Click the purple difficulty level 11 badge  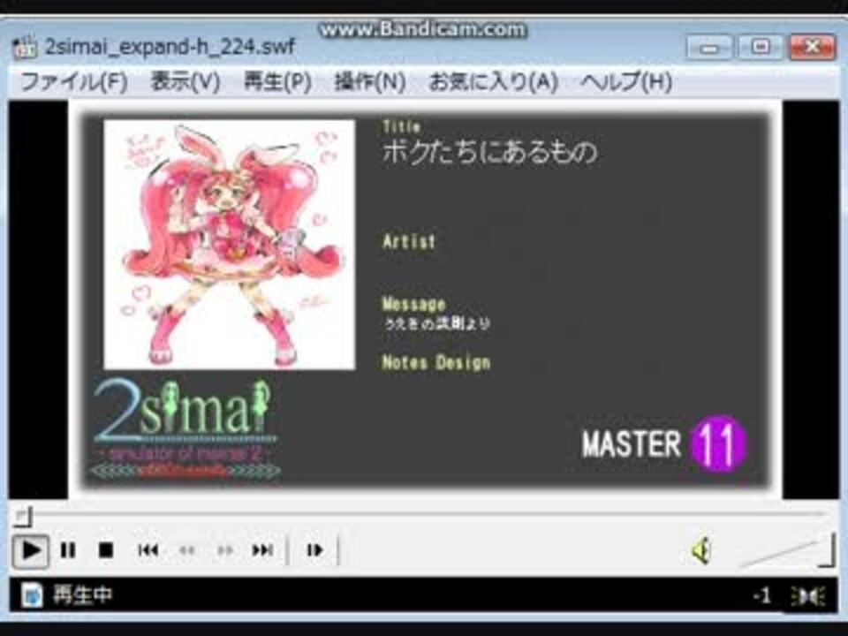pos(718,443)
